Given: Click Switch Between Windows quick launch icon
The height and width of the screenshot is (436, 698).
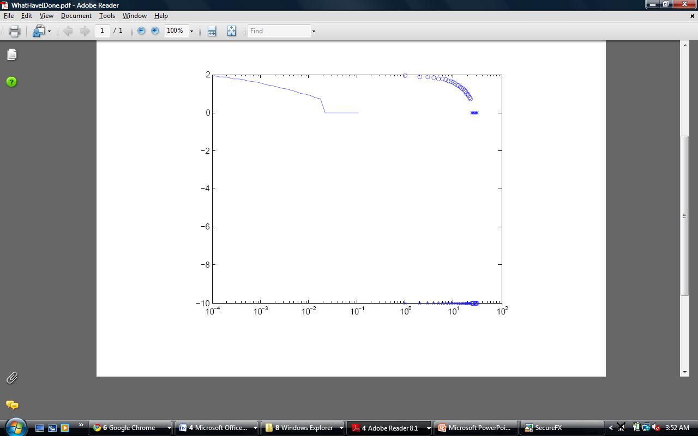Looking at the screenshot, I should point(52,428).
